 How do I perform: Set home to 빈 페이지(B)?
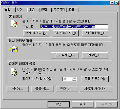95,33
